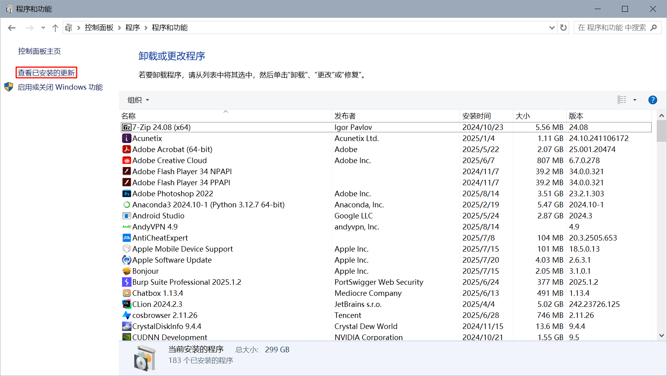Open help with the blue question mark
This screenshot has width=667, height=376.
click(652, 100)
